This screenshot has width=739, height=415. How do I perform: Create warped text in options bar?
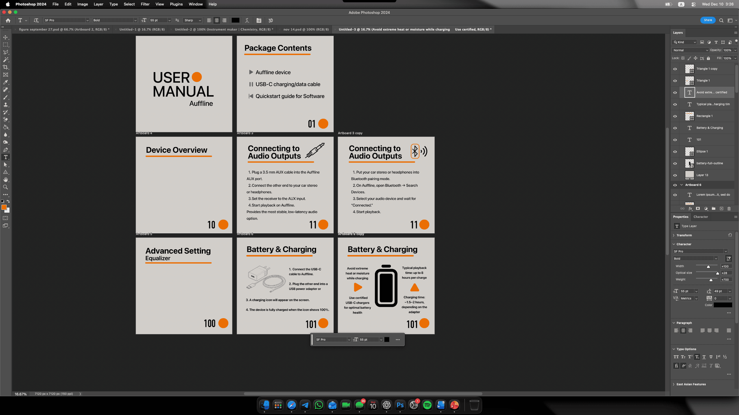point(247,20)
